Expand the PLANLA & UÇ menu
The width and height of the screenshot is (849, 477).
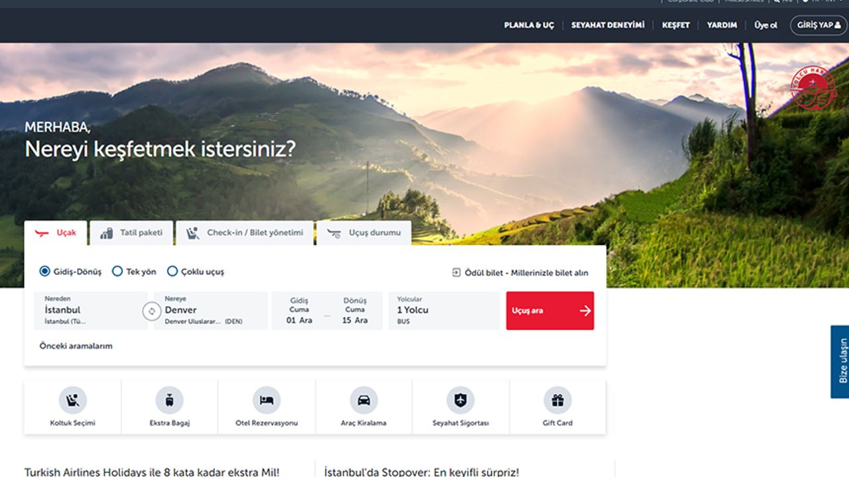pos(529,25)
